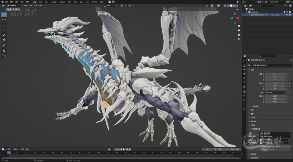Select the Measure tool

(x=4, y=51)
